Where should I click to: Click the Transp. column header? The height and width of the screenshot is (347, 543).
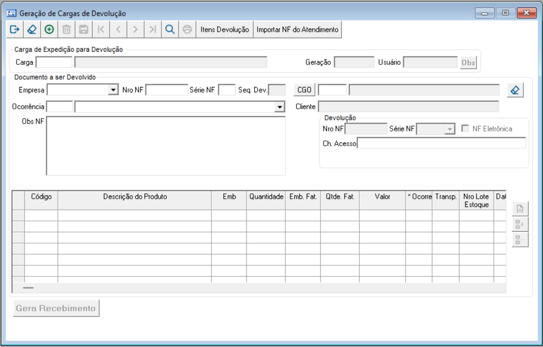446,200
